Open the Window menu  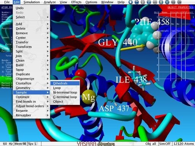pos(107,2)
